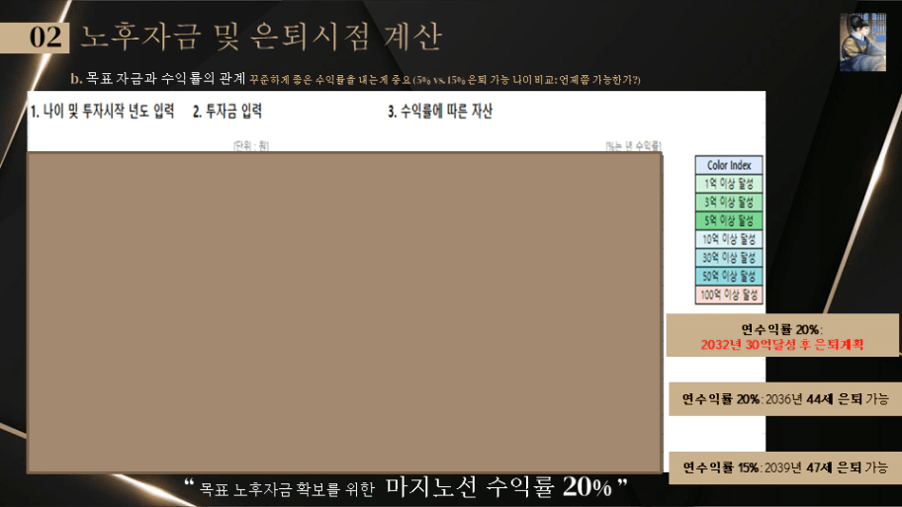Screen dimensions: 902x507
Task: Select the 10억 이상 달성 color swatch
Action: [729, 238]
